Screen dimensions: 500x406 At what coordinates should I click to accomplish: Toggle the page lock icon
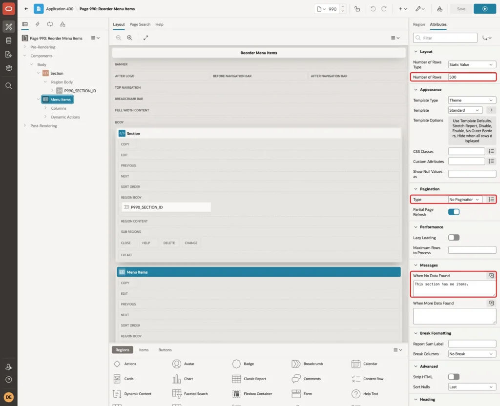click(x=357, y=9)
